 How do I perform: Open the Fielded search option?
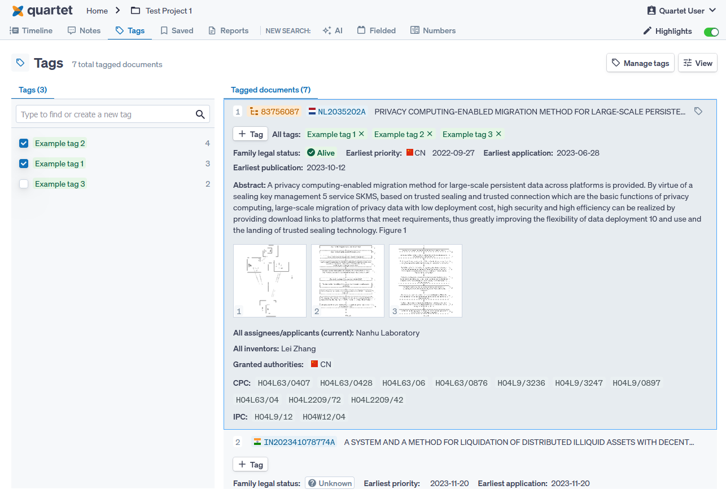tap(377, 30)
